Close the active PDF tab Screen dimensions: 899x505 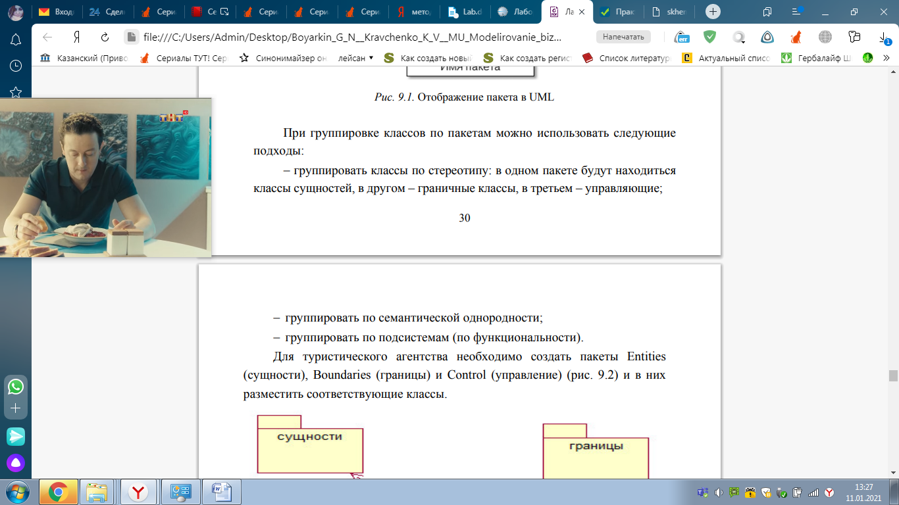click(x=582, y=12)
